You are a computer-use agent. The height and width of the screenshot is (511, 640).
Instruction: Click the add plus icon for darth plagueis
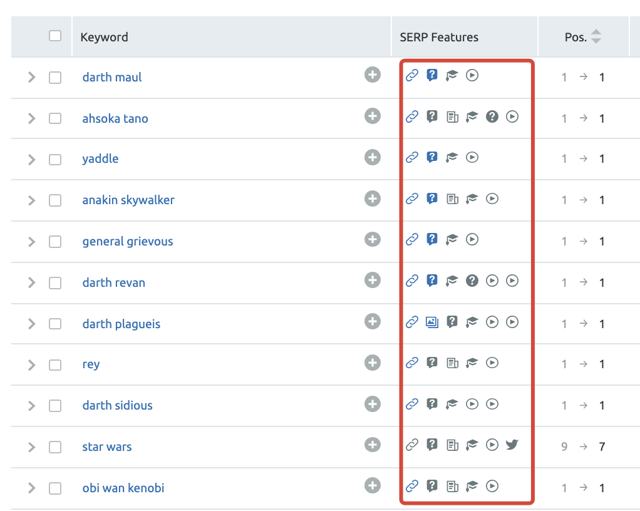[x=372, y=321]
